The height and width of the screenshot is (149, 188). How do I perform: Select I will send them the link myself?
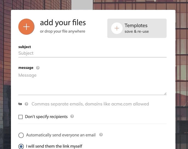[x=21, y=146]
